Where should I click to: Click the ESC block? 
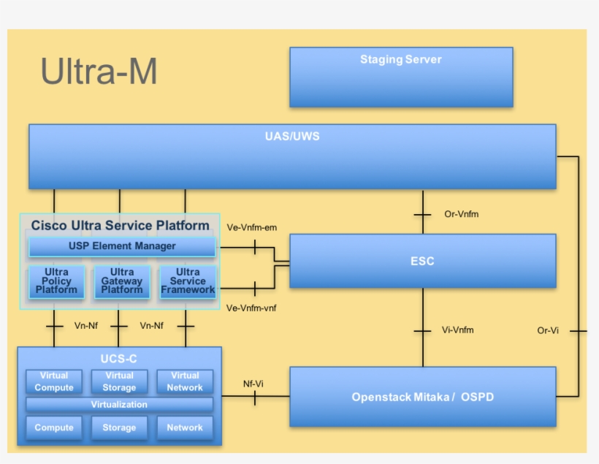pos(423,261)
